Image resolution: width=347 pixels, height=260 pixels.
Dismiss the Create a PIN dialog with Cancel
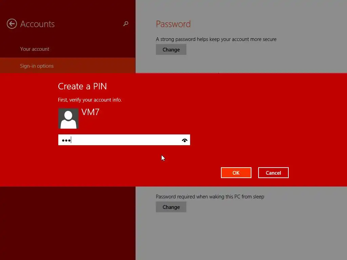click(273, 173)
